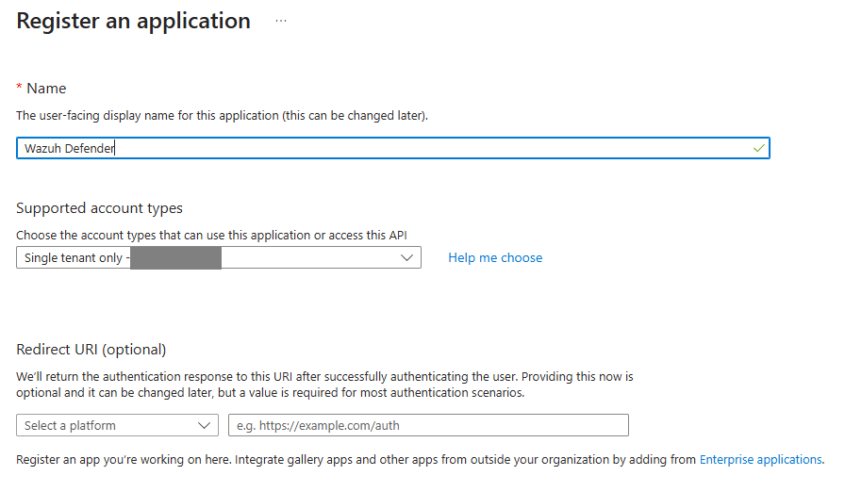This screenshot has width=845, height=492.
Task: Click the Redirect URI (optional) heading
Action: [91, 349]
